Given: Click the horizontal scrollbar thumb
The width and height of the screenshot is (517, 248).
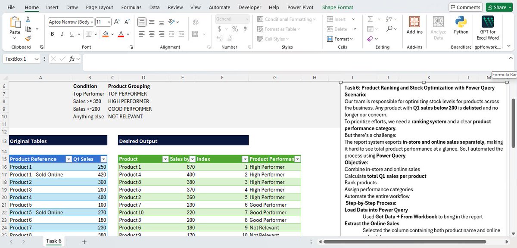Looking at the screenshot, I should point(405,242).
